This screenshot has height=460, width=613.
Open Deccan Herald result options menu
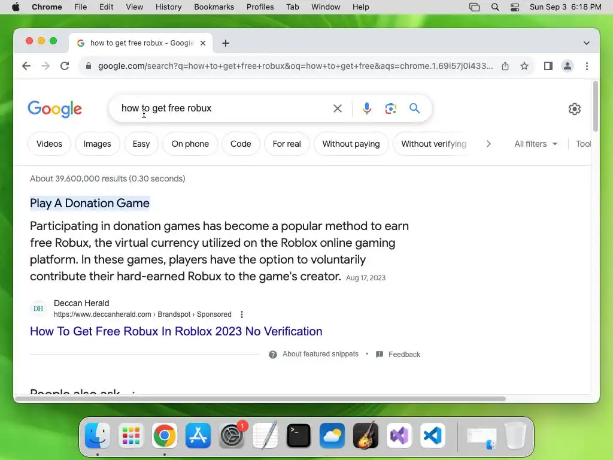coord(242,314)
